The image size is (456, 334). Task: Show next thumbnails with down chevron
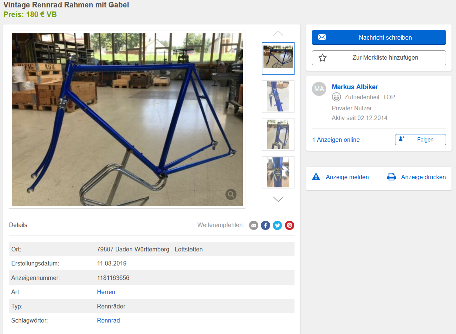click(x=278, y=199)
